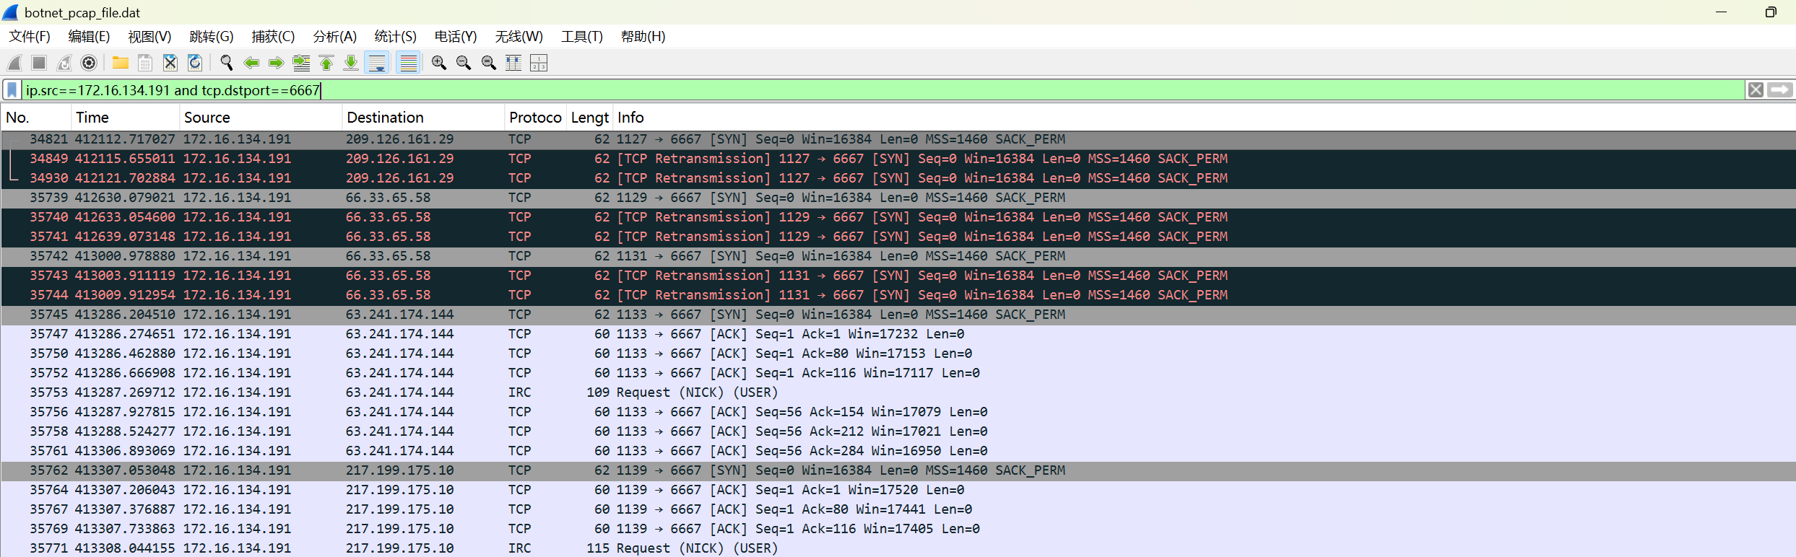Stop the running capture
Viewport: 1796px width, 557px height.
(x=39, y=63)
